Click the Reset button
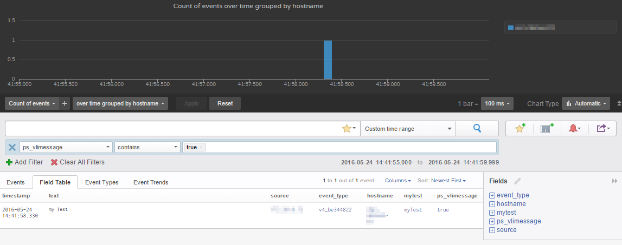This screenshot has height=245, width=622. pos(225,103)
